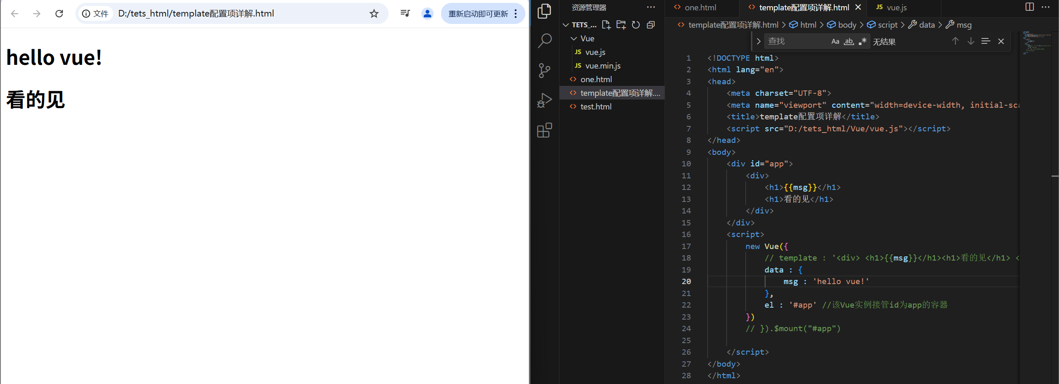Refresh the explorer file tree
This screenshot has width=1059, height=384.
pyautogui.click(x=636, y=25)
